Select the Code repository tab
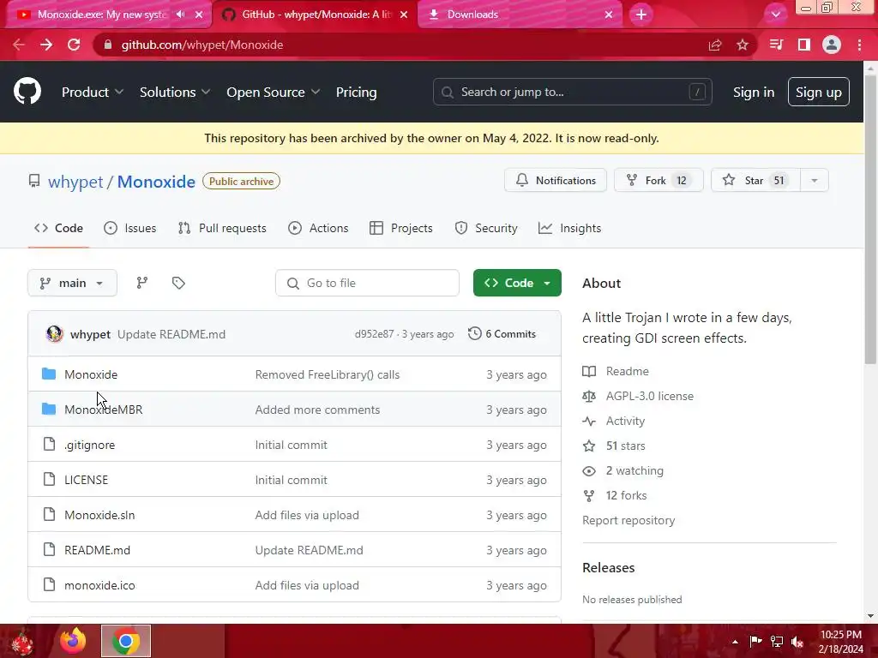Image resolution: width=878 pixels, height=658 pixels. pyautogui.click(x=58, y=228)
